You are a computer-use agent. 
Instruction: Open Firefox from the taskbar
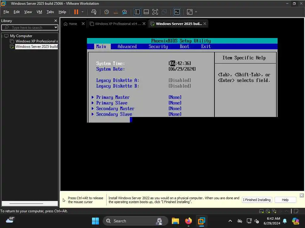[188, 221]
